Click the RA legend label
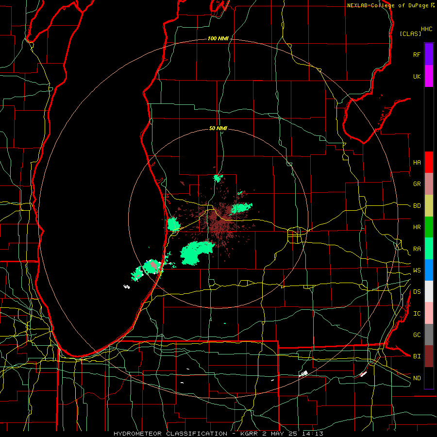This screenshot has width=437, height=437. click(x=417, y=249)
